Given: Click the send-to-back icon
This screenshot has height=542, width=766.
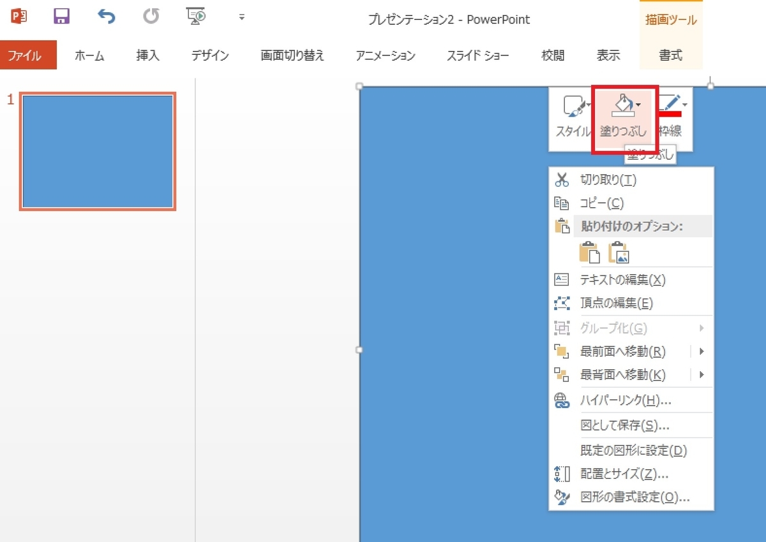Looking at the screenshot, I should [562, 375].
